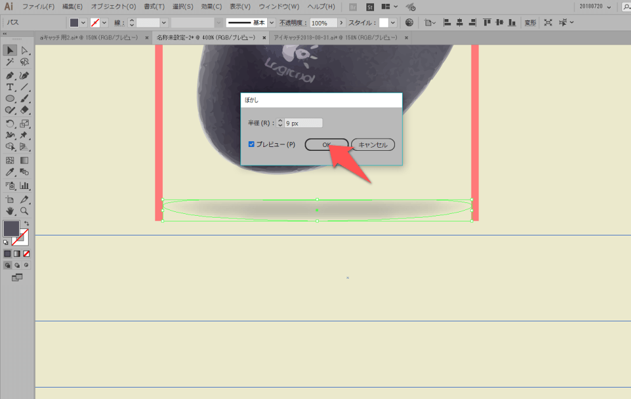The height and width of the screenshot is (399, 631).
Task: Activate the Type tool
Action: [x=10, y=87]
